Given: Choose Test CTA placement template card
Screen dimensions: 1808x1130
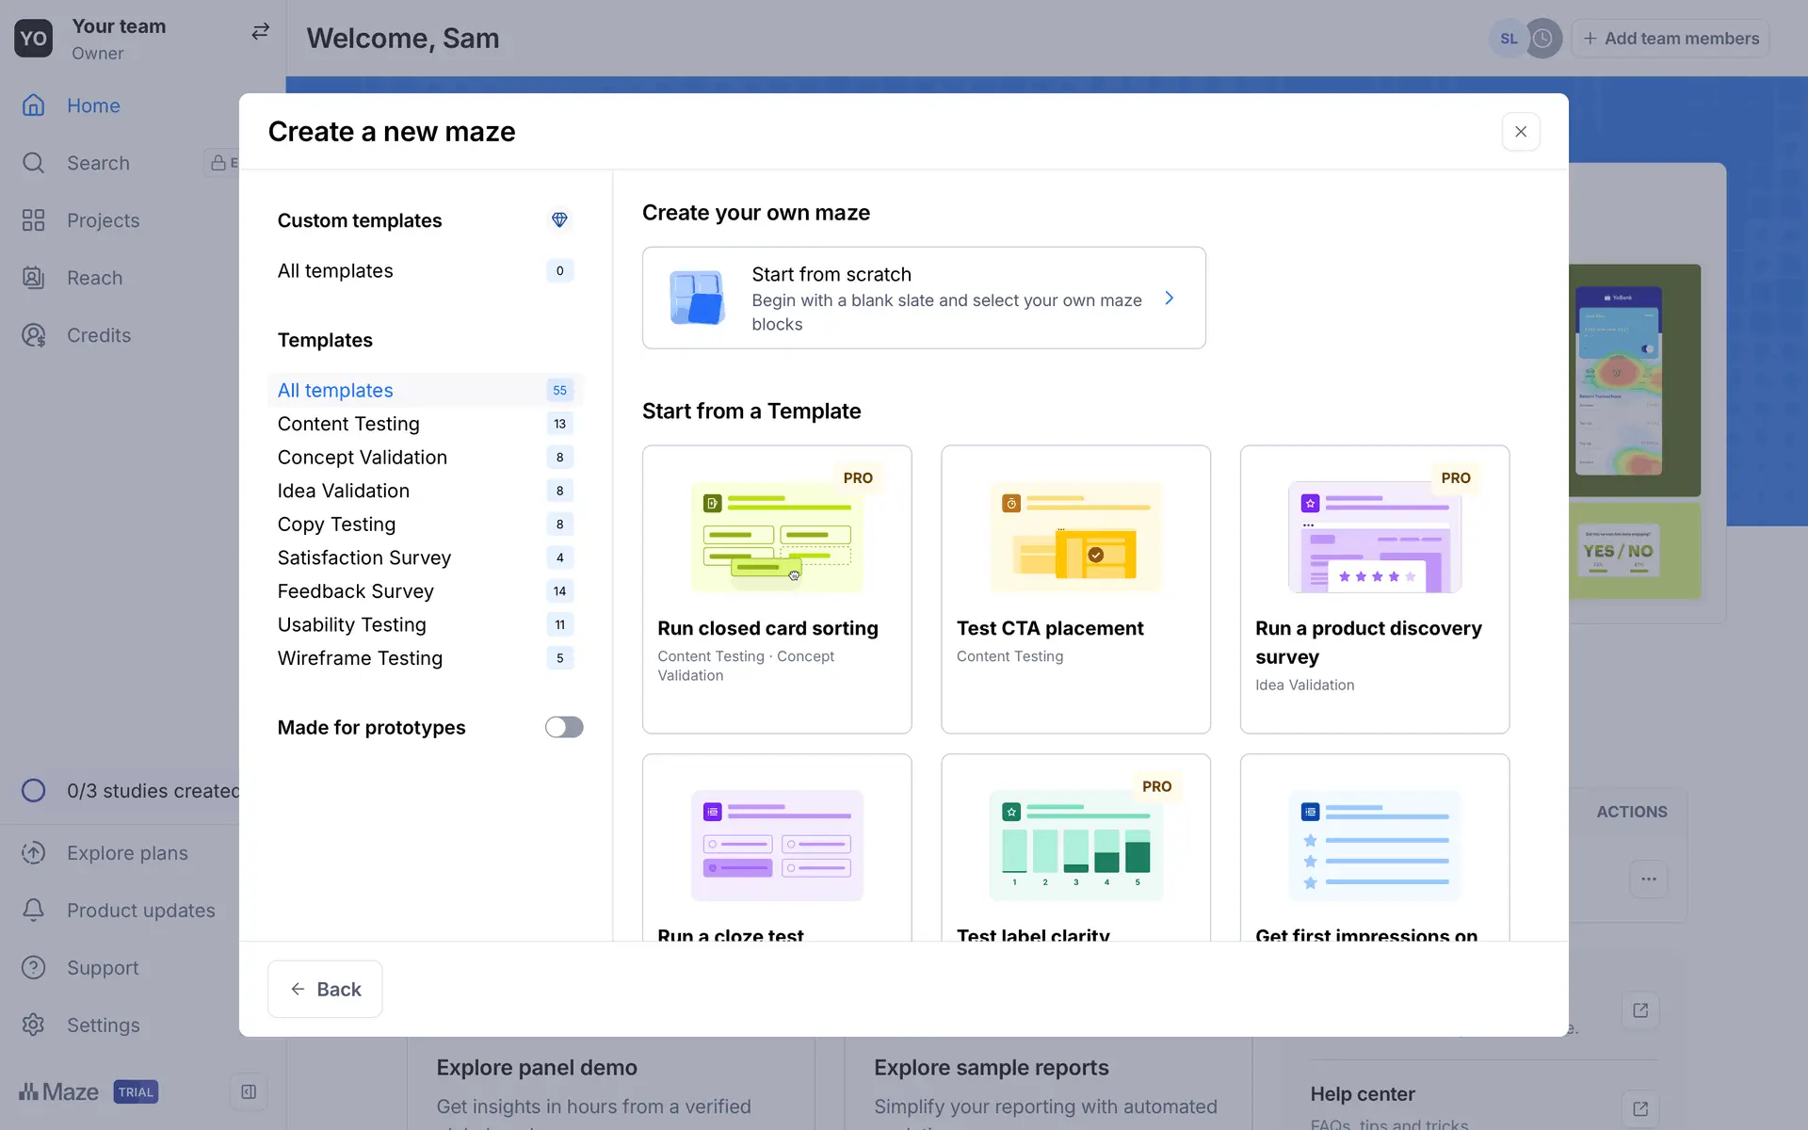Looking at the screenshot, I should [1075, 589].
